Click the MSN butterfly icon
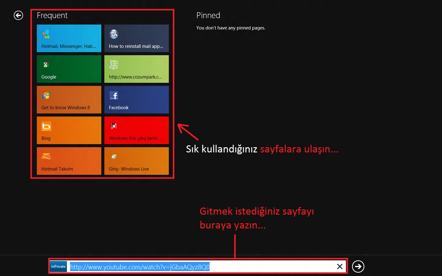Image resolution: width=442 pixels, height=276 pixels. tap(46, 34)
